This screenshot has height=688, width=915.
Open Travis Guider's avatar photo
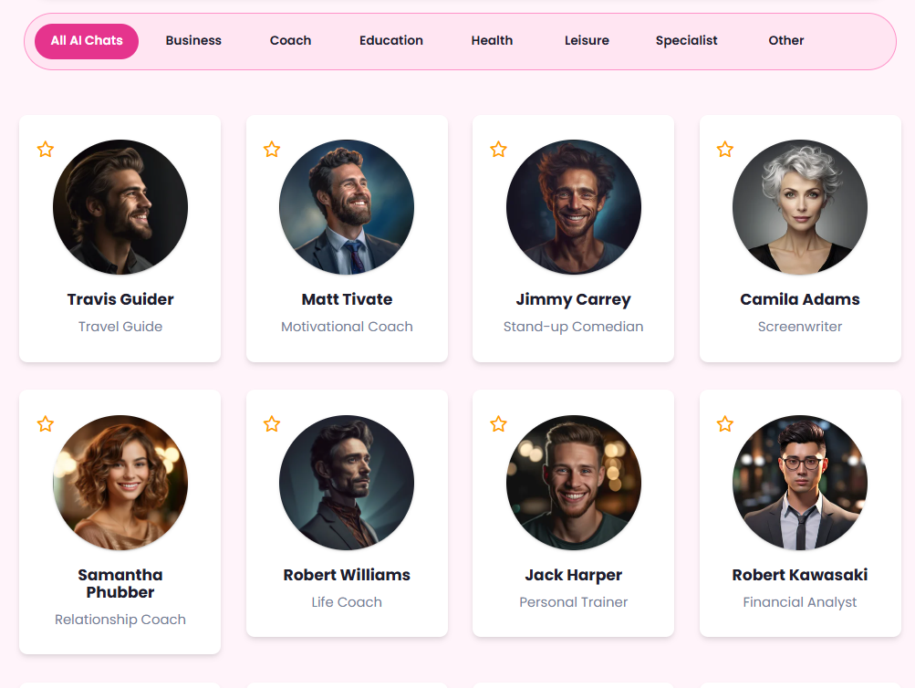[120, 207]
